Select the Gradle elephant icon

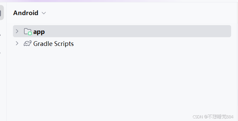point(28,44)
